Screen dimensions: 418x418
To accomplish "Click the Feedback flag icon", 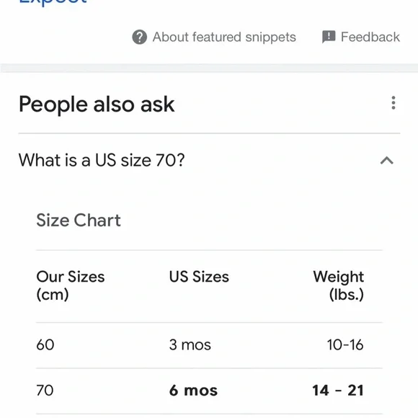I will coord(329,37).
